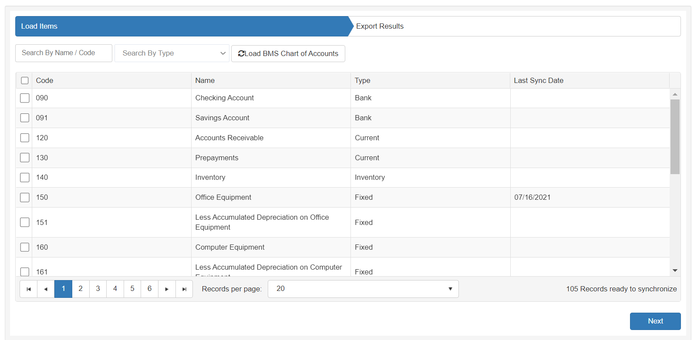Tick checkbox for Office Equipment row
Screen dimensions: 694x340
tap(25, 198)
